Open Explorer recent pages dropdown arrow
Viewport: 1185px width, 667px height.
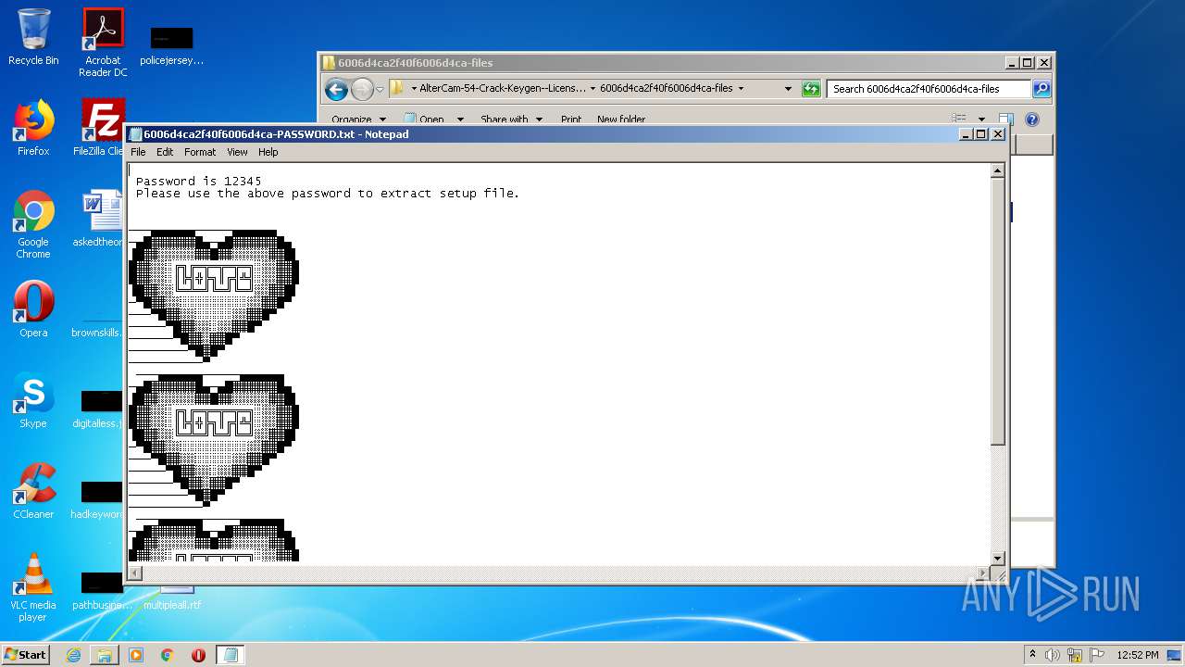[x=380, y=90]
